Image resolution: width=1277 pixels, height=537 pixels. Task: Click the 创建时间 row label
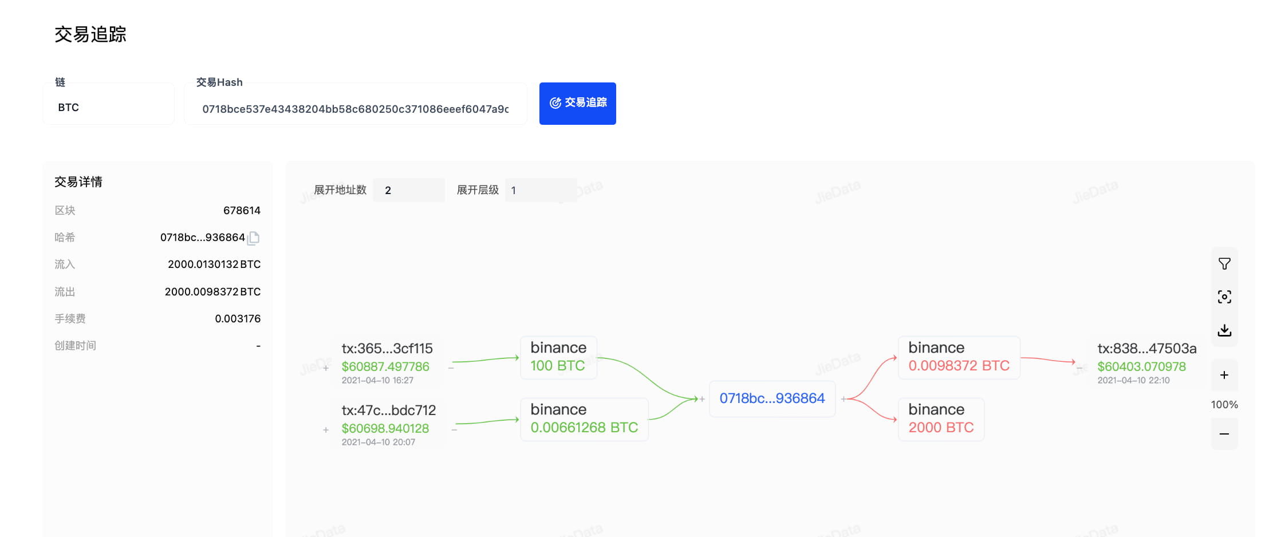(76, 346)
